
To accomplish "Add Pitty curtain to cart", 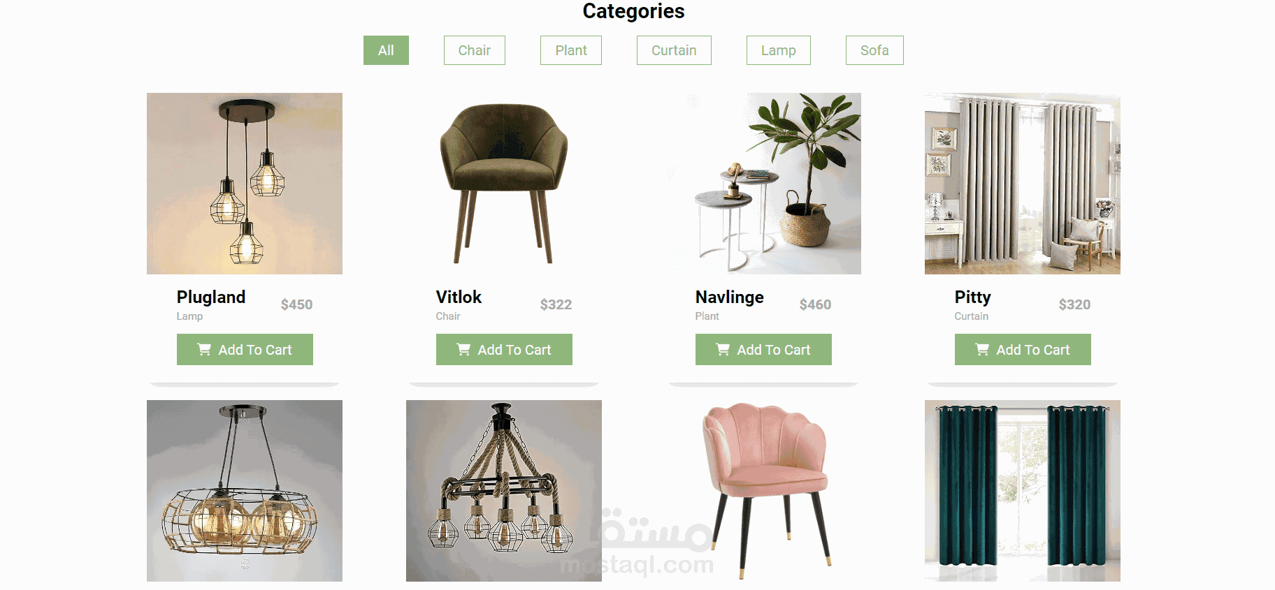I will (1023, 349).
